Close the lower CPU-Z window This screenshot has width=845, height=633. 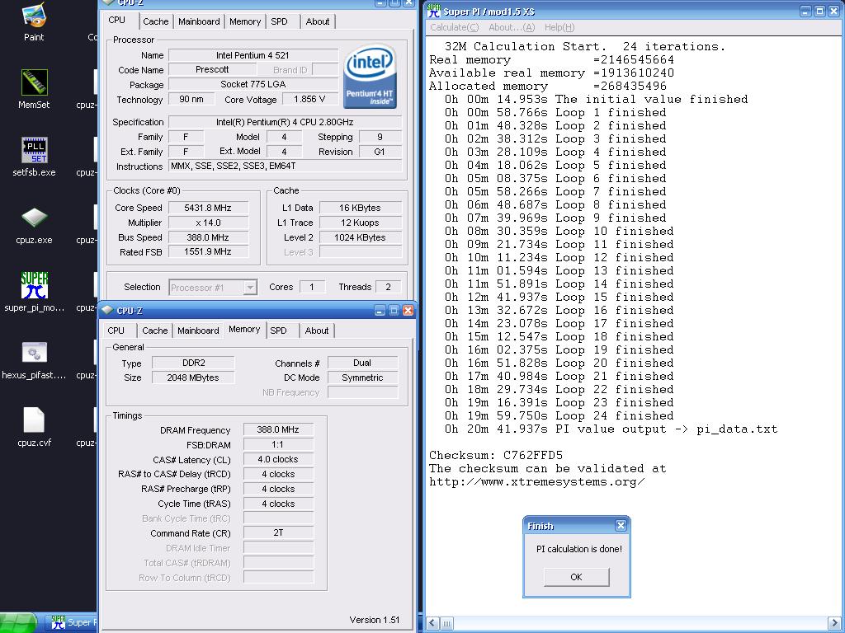point(408,311)
